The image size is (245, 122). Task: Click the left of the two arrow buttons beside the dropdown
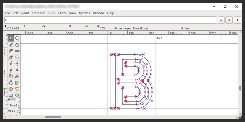pos(229,20)
